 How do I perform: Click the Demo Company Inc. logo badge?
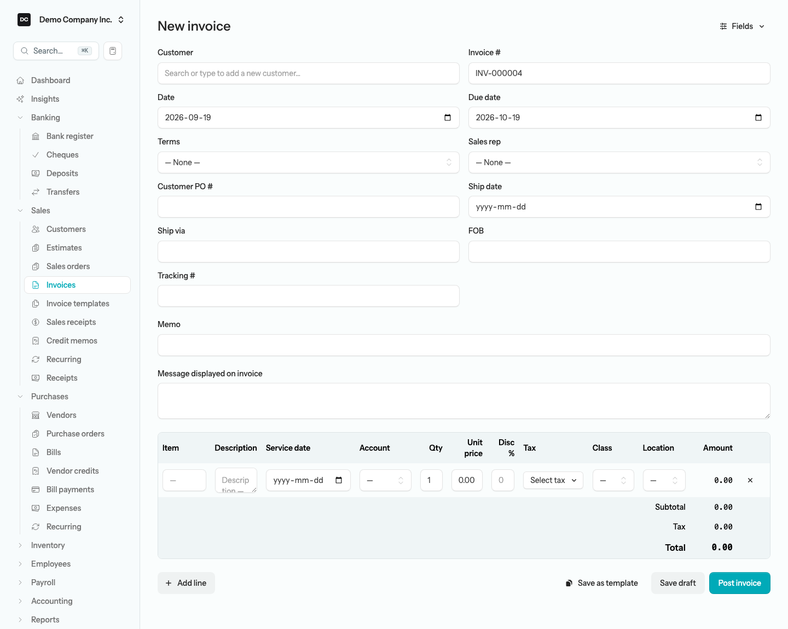(24, 20)
